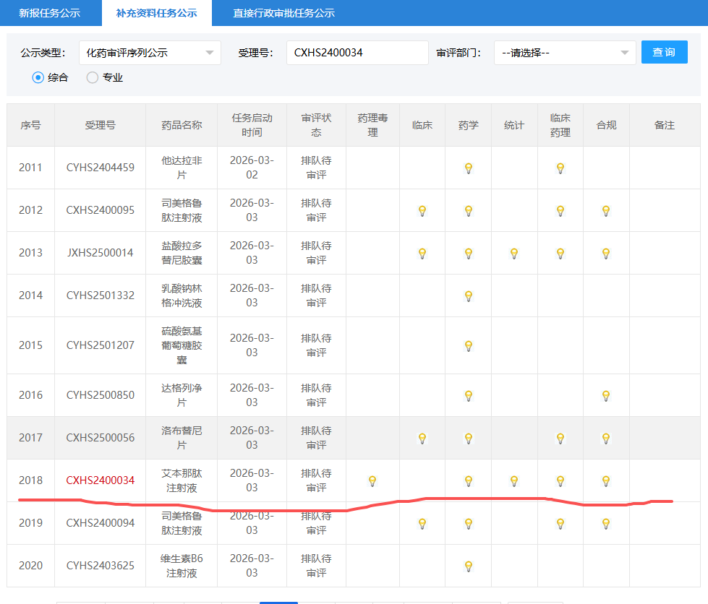Open the 公示类型 dropdown
708x604 pixels.
(150, 53)
